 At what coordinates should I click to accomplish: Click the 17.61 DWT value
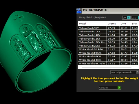click(x=124, y=28)
